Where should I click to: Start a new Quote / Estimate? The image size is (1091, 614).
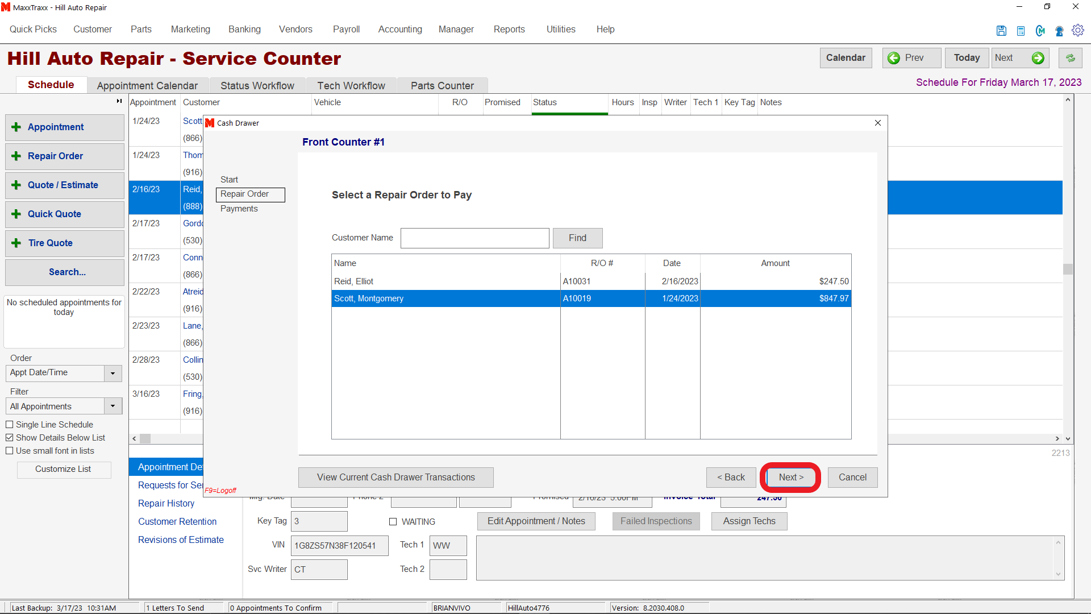[65, 185]
